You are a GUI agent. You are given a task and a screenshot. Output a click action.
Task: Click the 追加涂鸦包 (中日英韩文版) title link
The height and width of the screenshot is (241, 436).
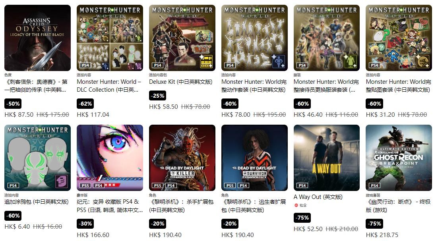(x=37, y=202)
